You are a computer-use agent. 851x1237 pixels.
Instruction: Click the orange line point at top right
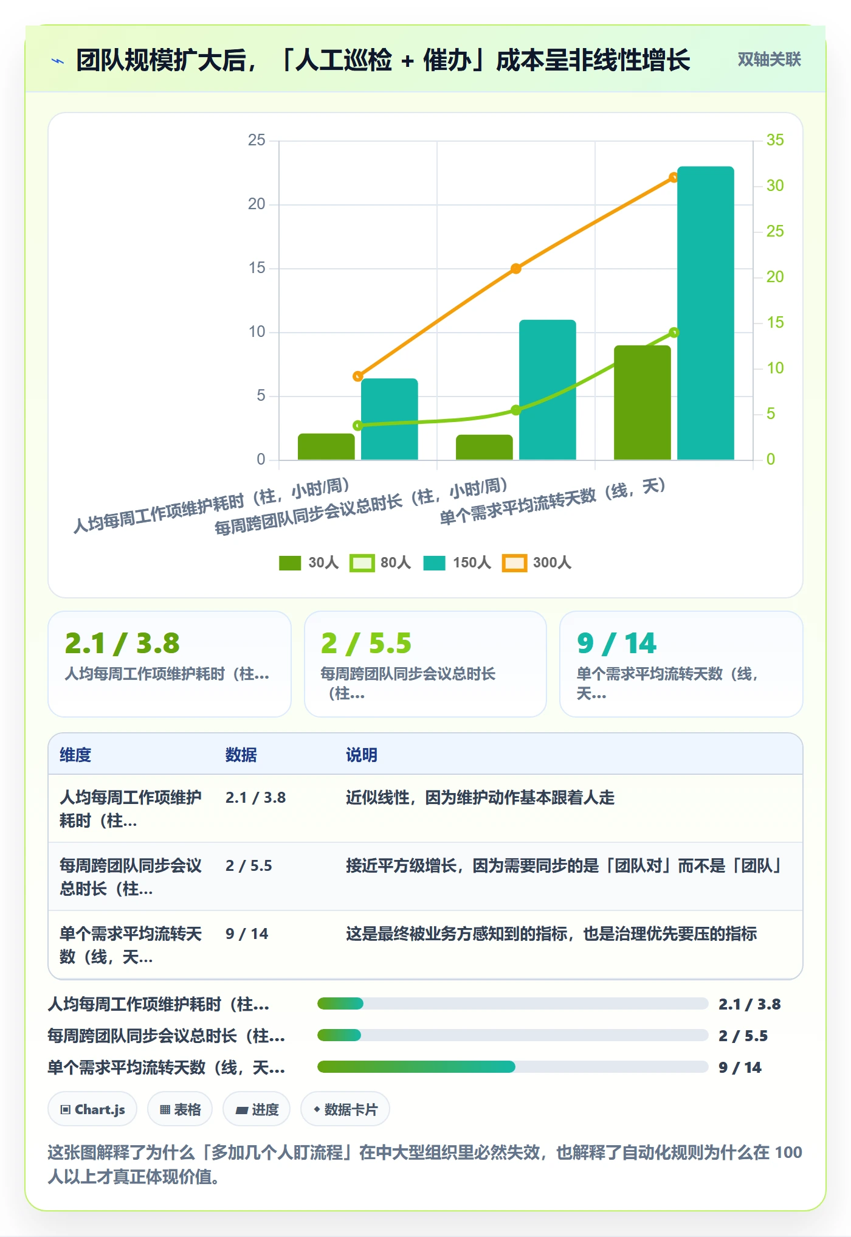674,178
